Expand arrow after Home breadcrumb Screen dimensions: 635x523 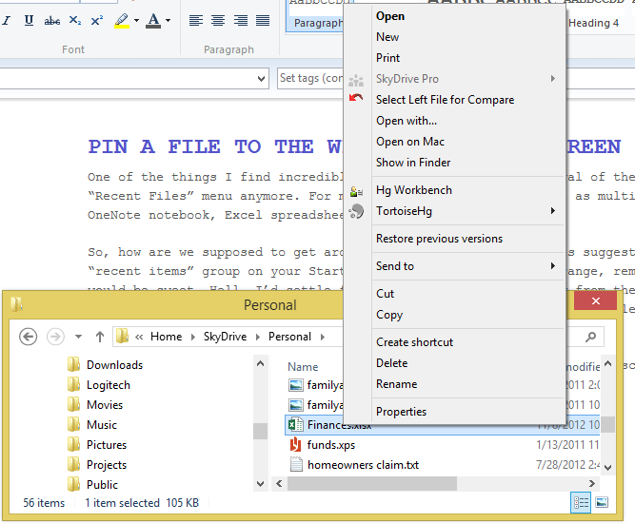click(x=192, y=337)
